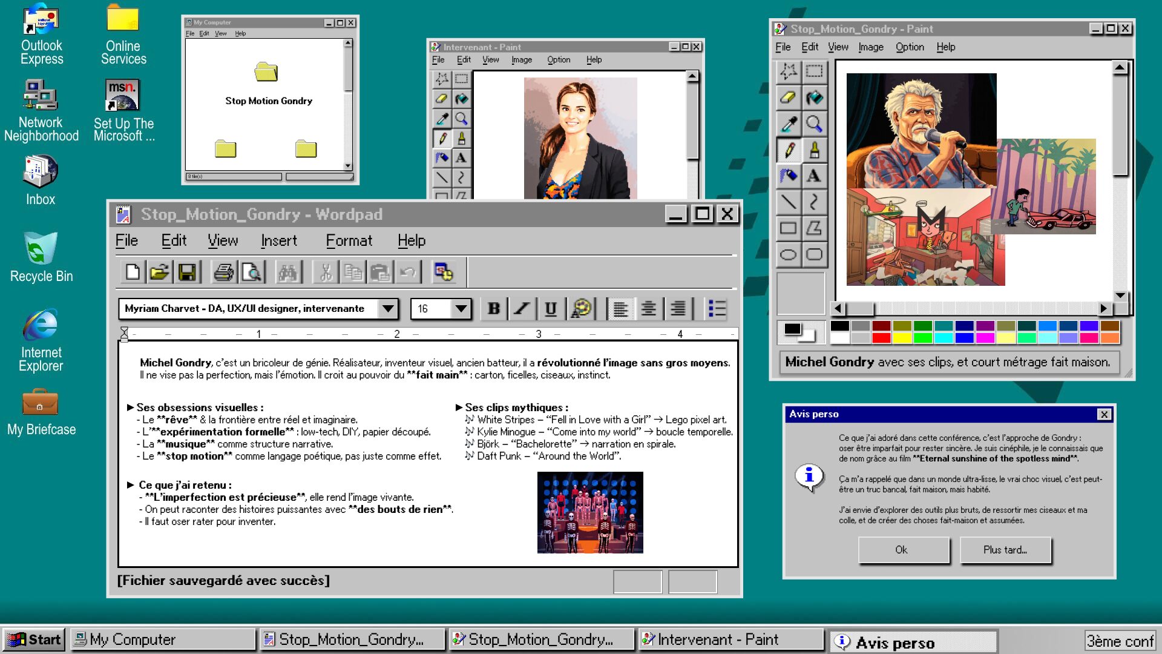Open text color palette icon in Wordpad
The height and width of the screenshot is (654, 1162).
582,309
